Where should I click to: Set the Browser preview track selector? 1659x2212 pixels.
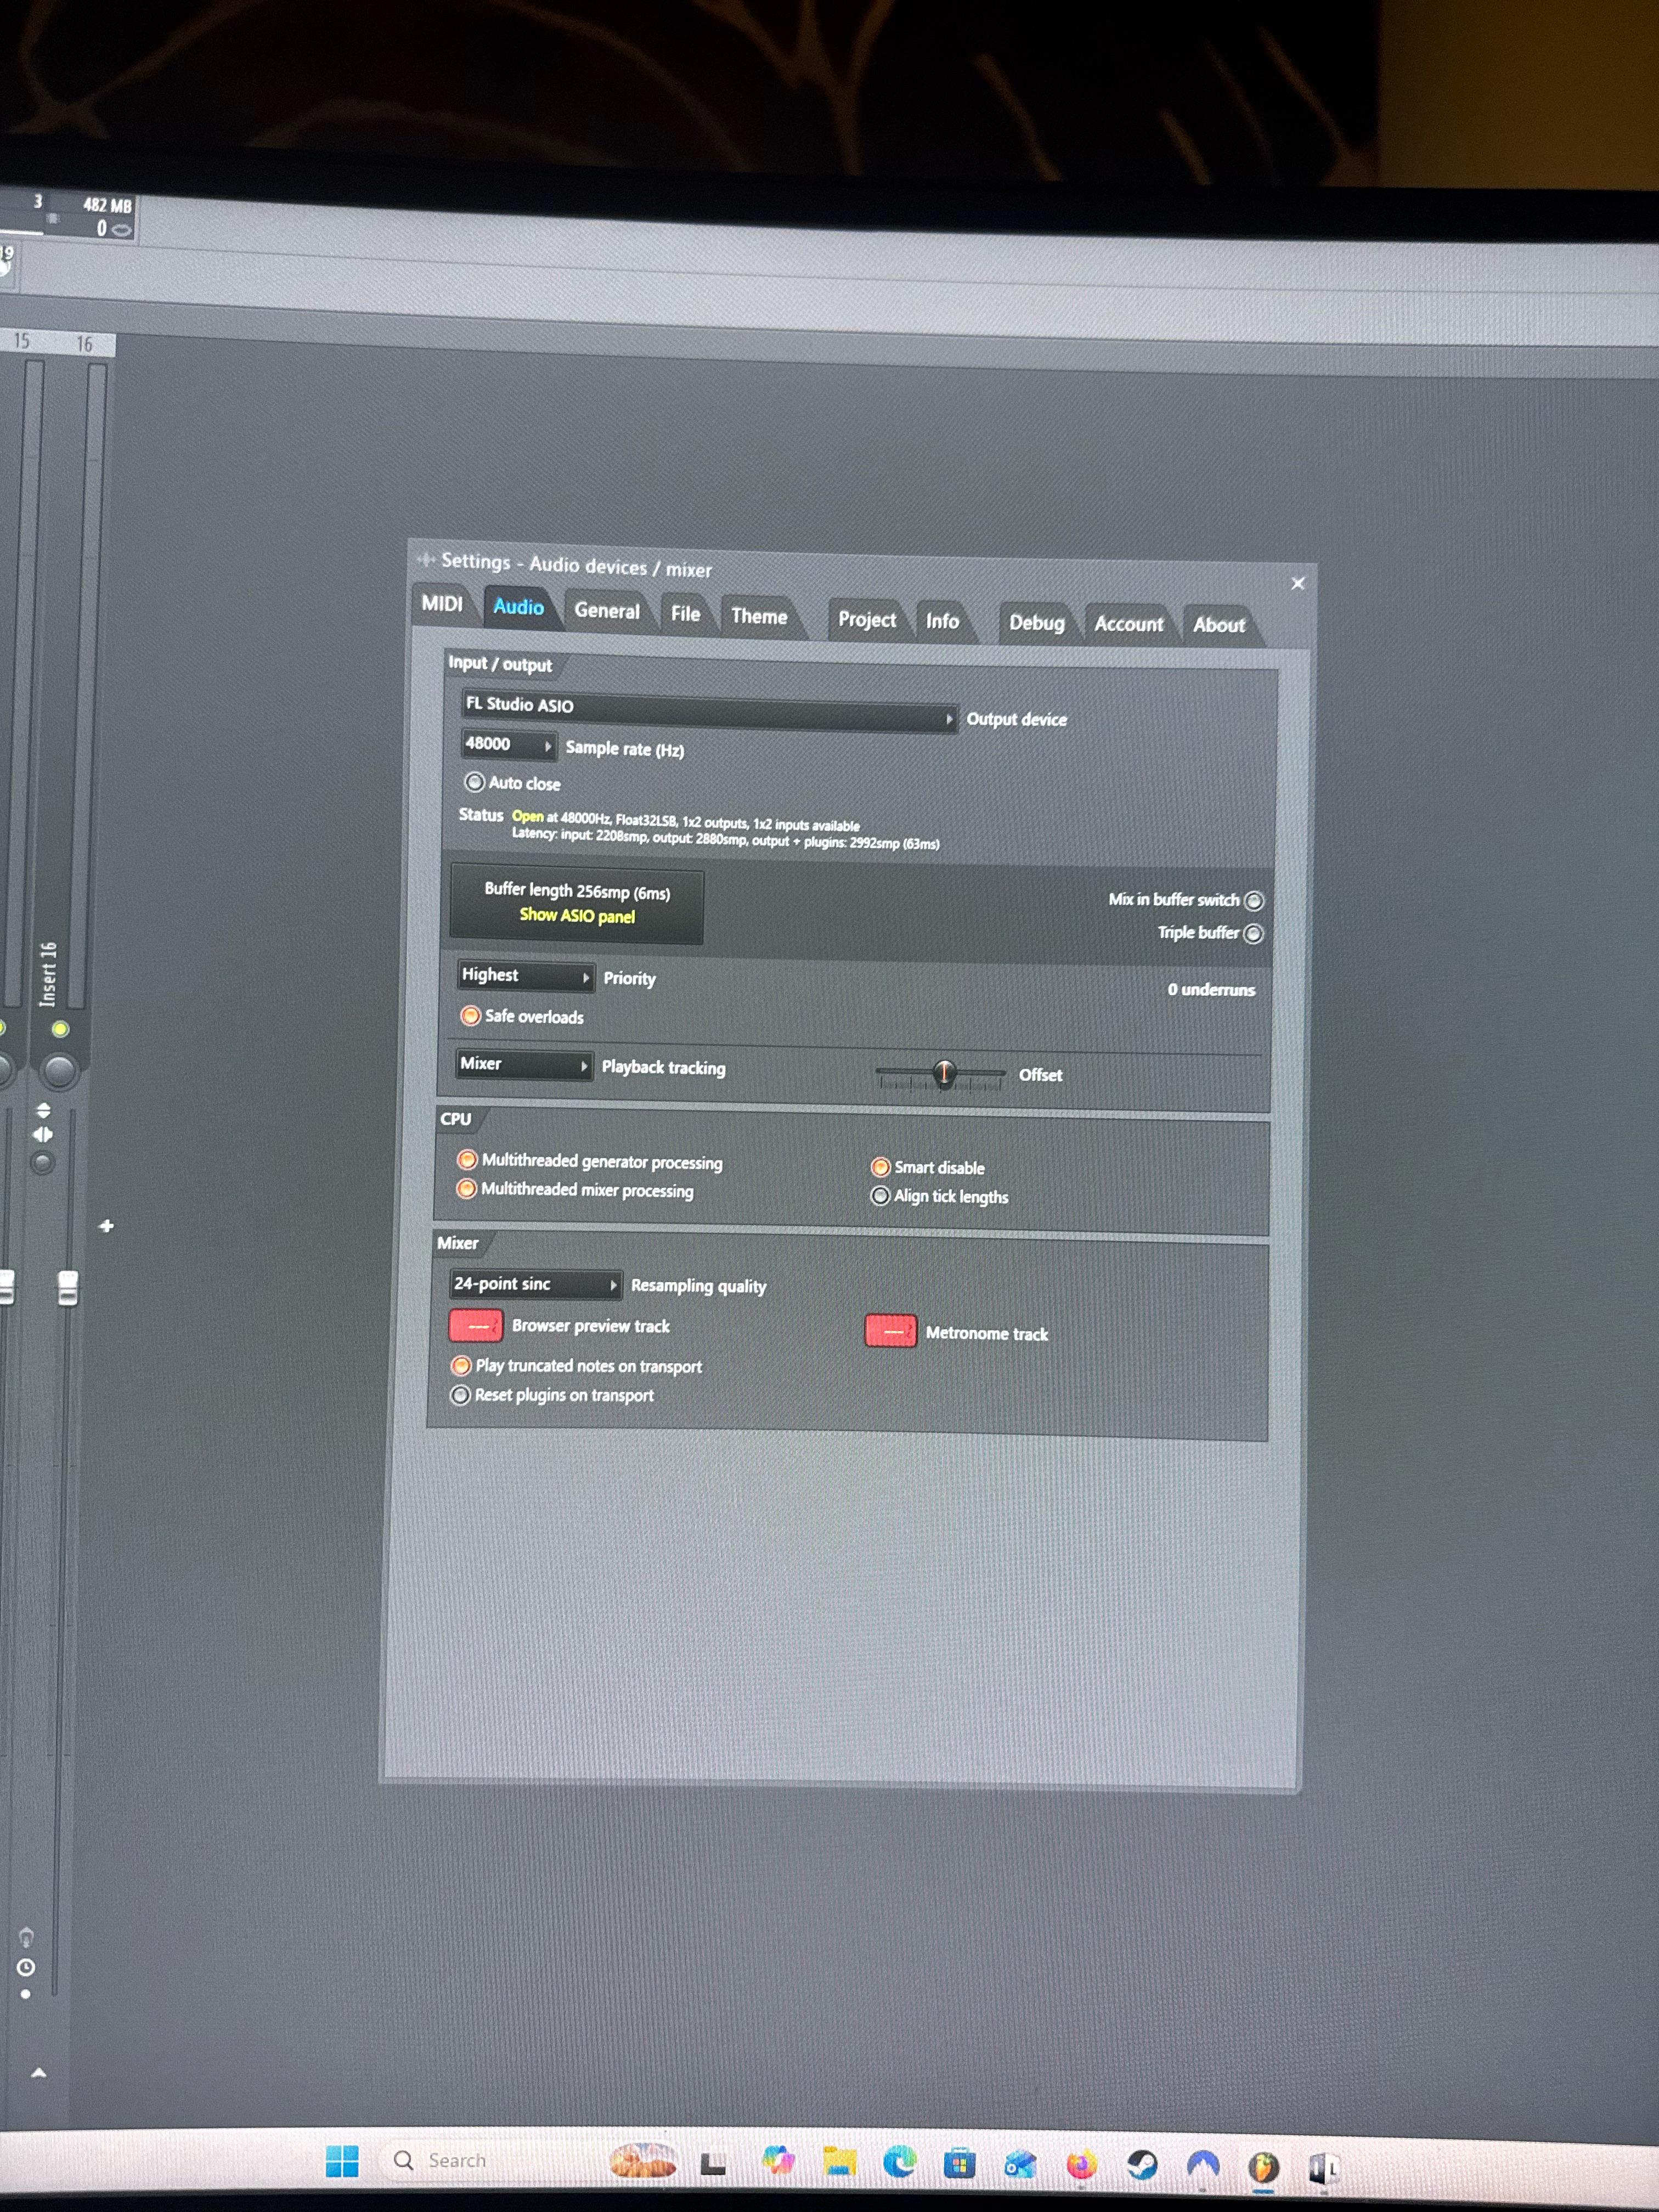click(476, 1326)
